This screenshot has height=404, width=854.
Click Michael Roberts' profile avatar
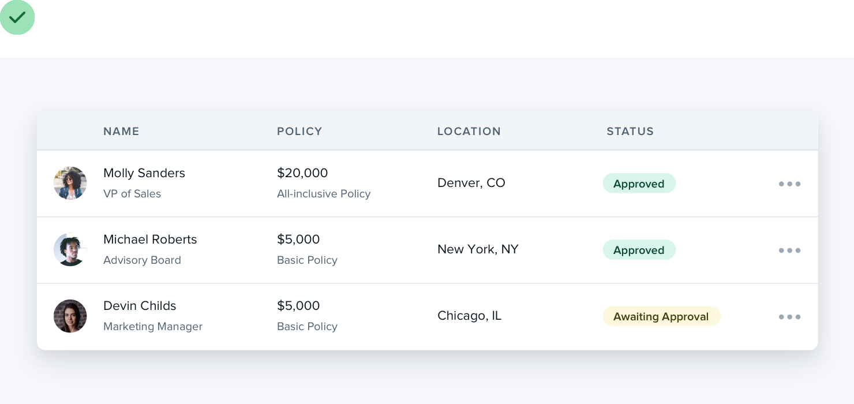(70, 250)
